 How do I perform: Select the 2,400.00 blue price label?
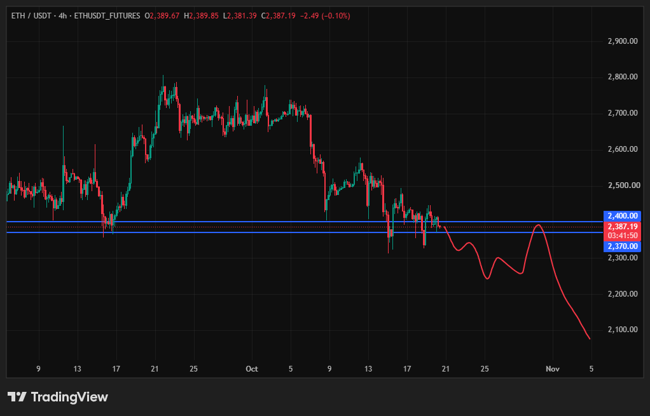pyautogui.click(x=622, y=216)
